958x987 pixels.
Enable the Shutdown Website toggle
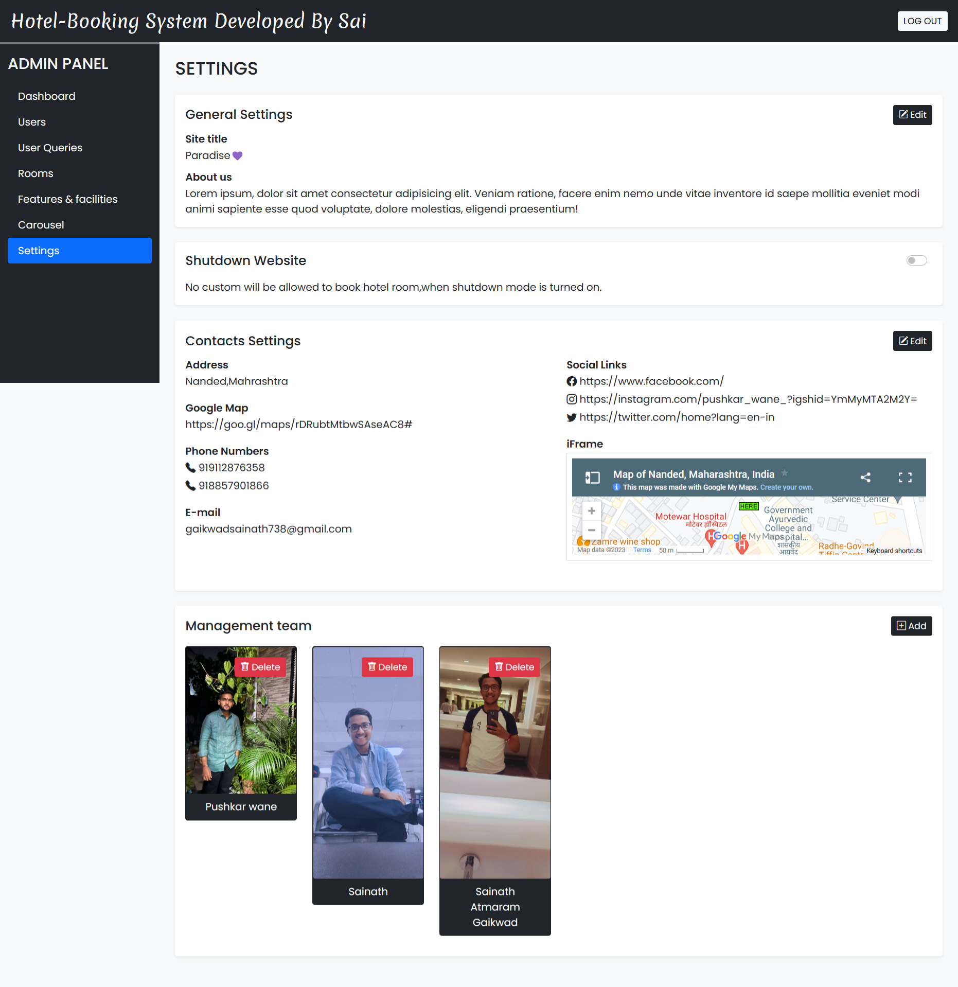[x=916, y=260]
